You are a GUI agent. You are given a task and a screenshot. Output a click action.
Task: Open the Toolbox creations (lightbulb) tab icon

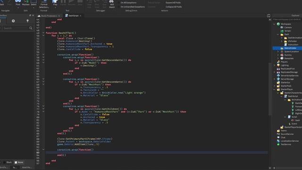pos(27,21)
